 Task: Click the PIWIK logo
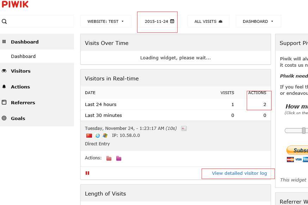tap(15, 5)
